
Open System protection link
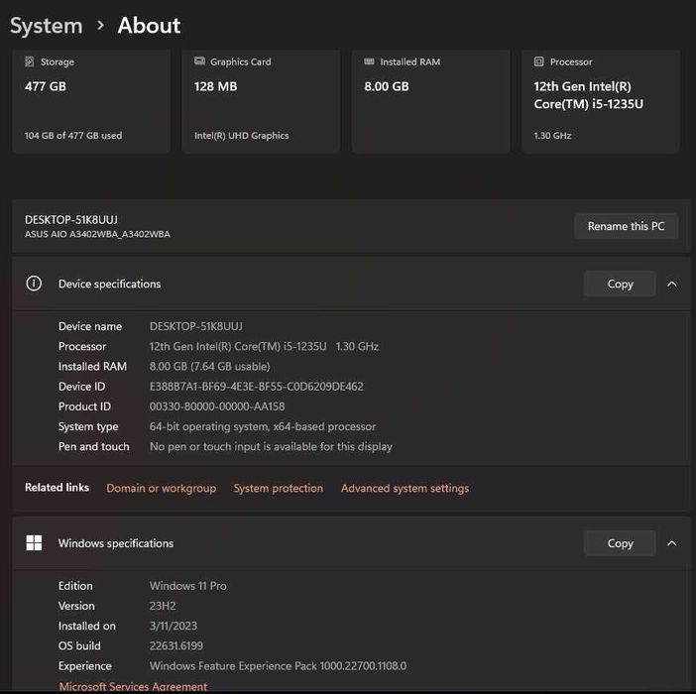pos(279,488)
